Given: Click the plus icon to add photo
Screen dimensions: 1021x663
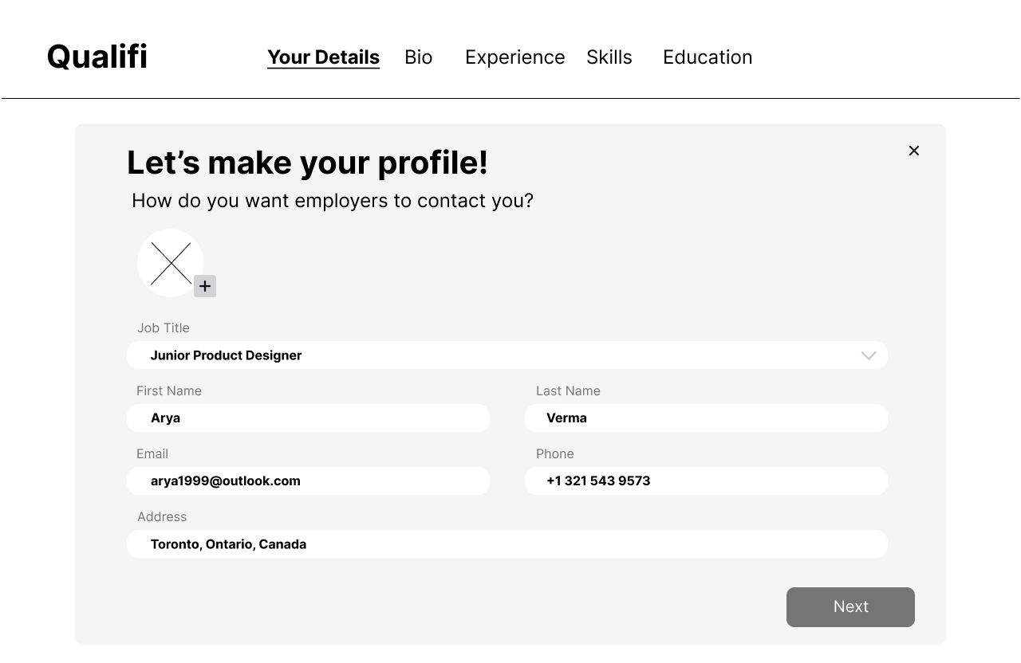Looking at the screenshot, I should point(205,286).
